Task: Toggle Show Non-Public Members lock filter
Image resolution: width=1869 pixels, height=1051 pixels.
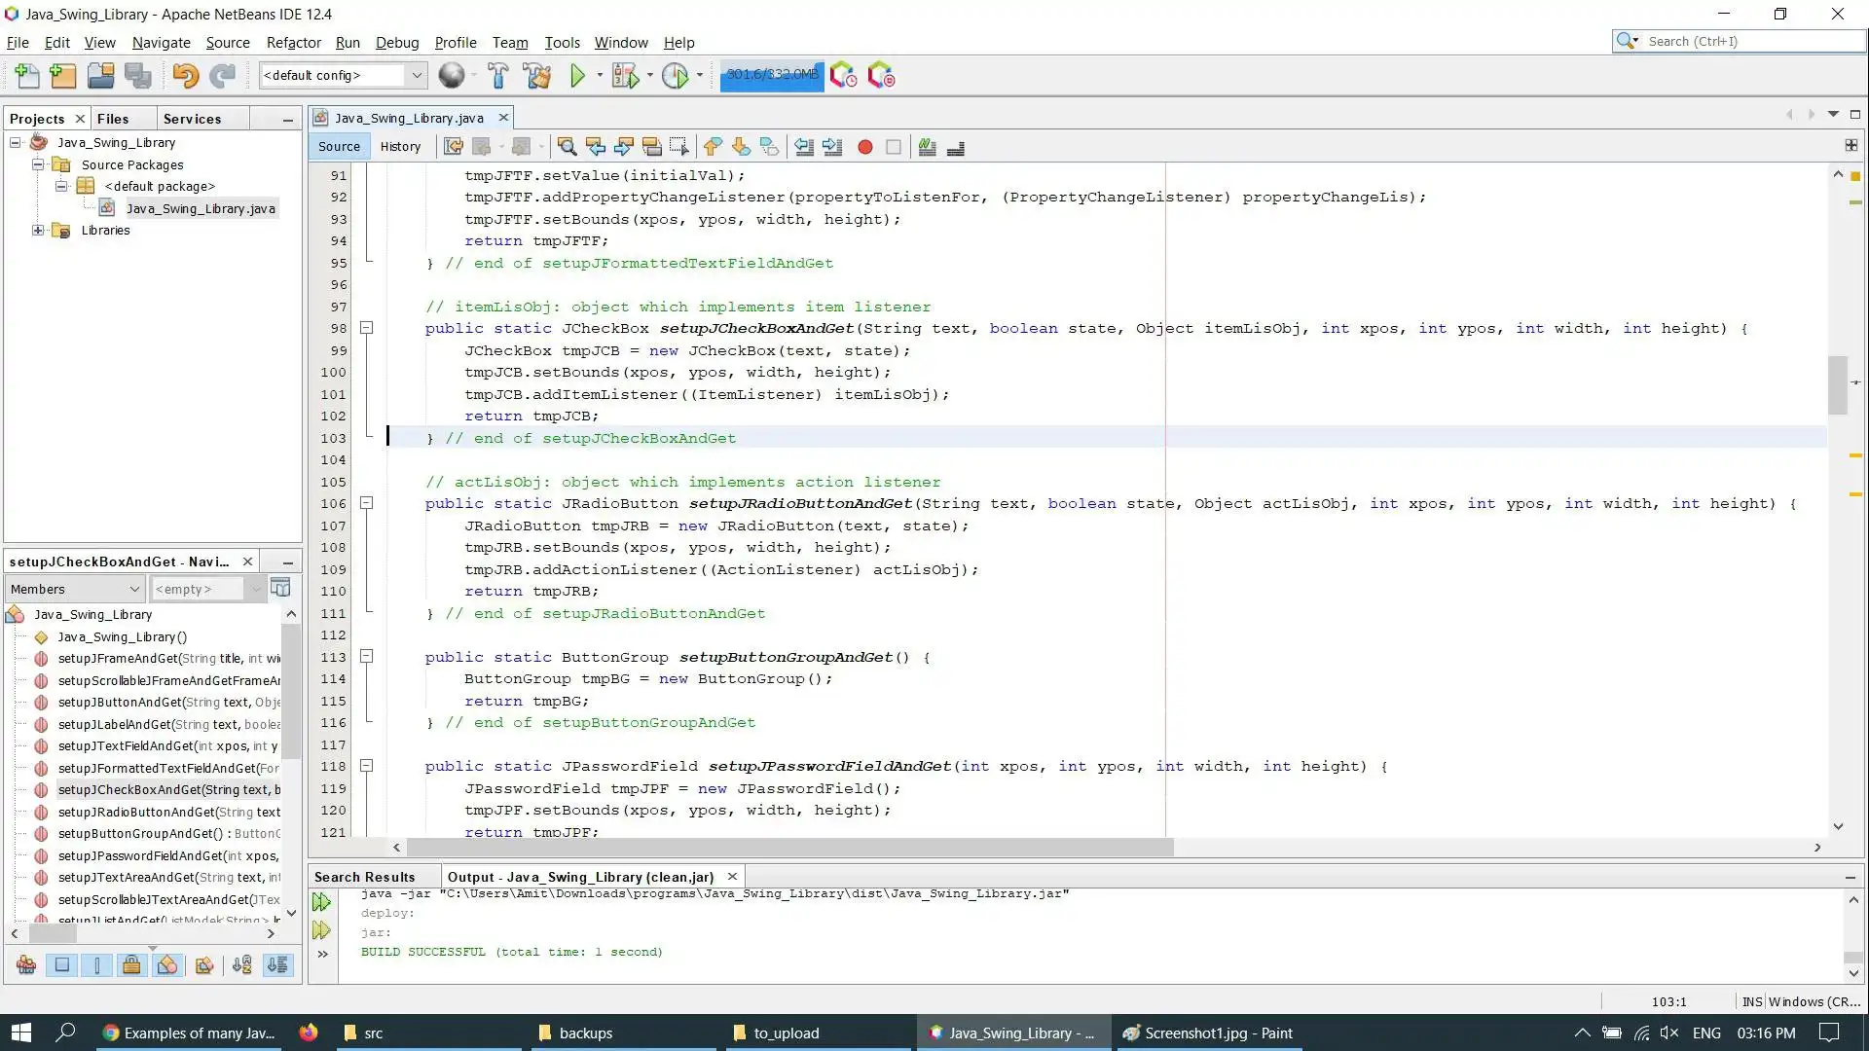Action: click(x=131, y=965)
